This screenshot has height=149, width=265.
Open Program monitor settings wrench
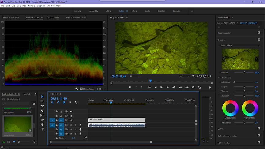point(194,76)
